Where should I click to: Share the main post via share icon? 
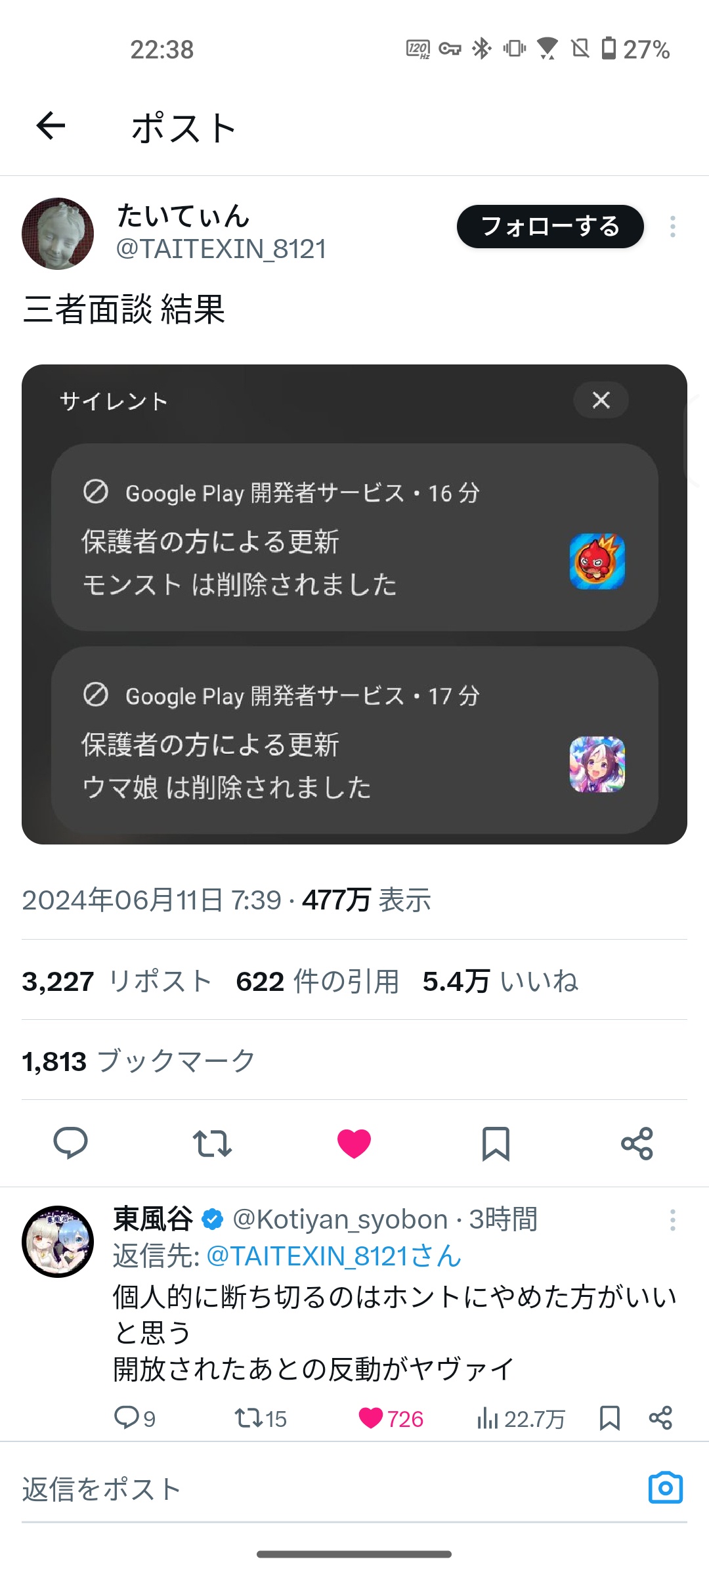click(637, 1143)
